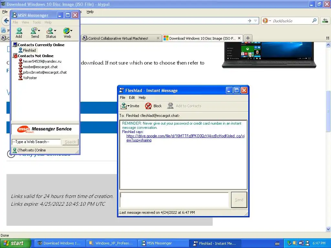Collapse the Contacts Currently Online group
Screen dimensions: 331x248
[x=38, y=45]
